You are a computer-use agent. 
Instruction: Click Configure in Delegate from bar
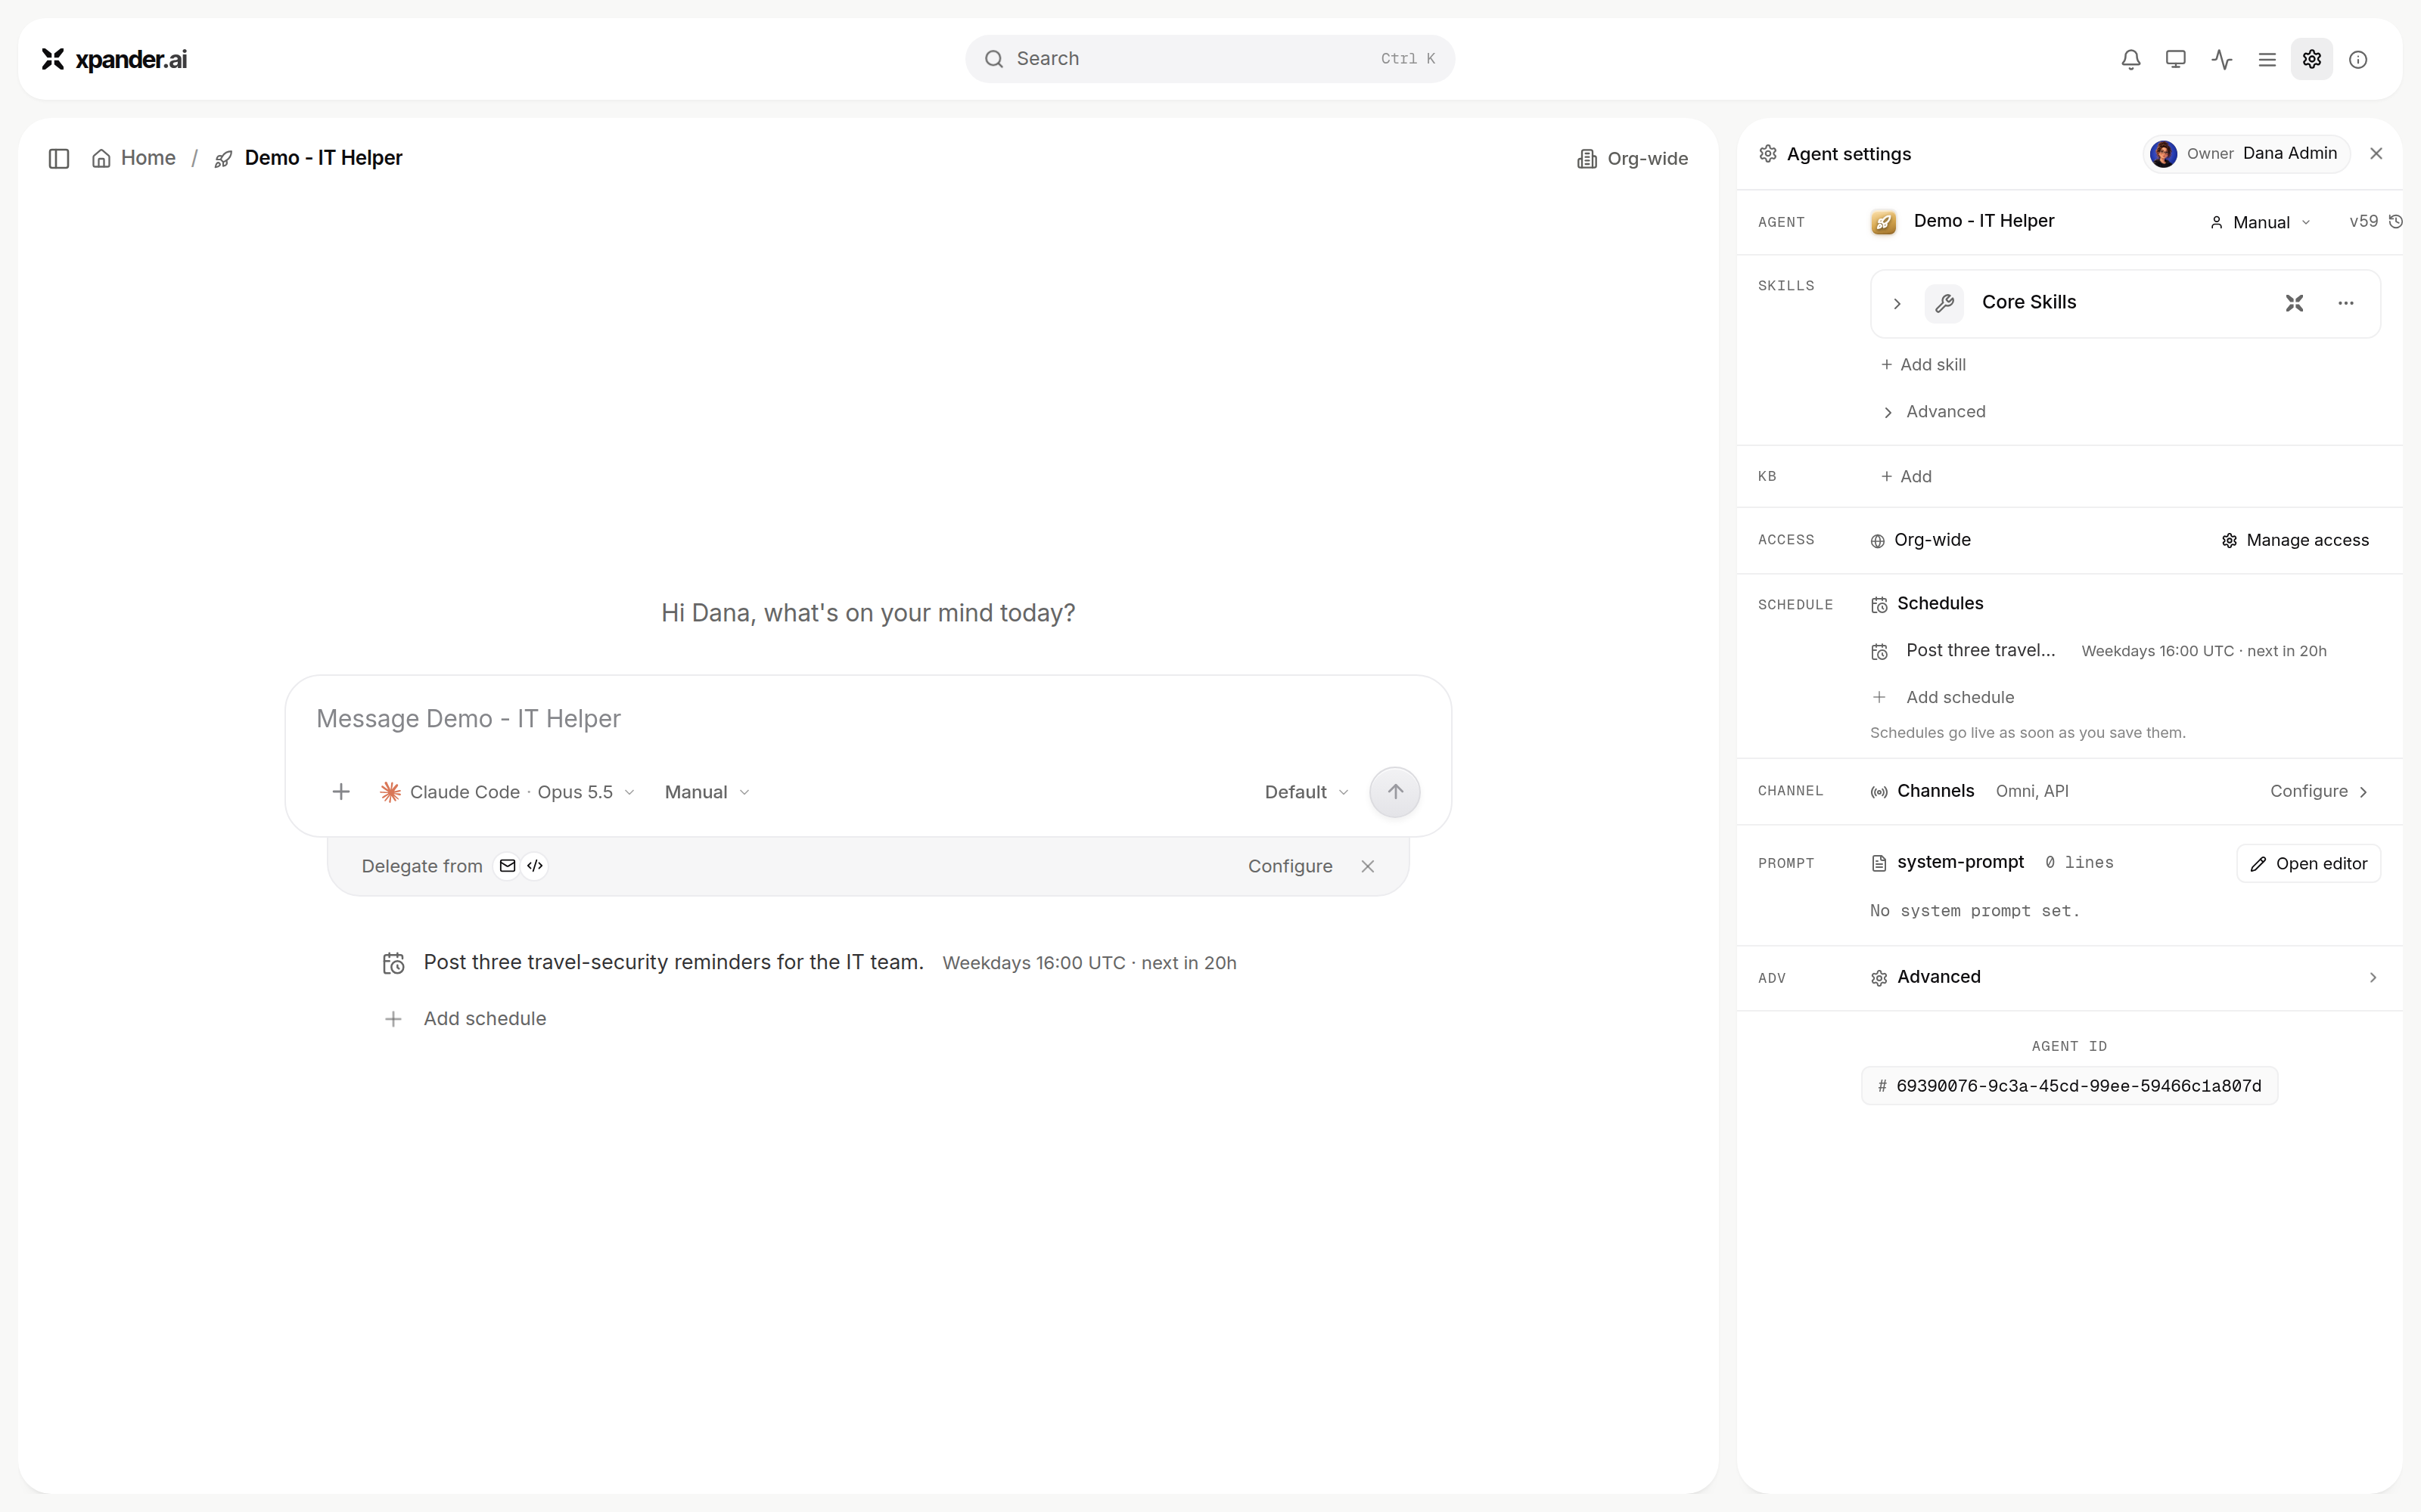1289,866
